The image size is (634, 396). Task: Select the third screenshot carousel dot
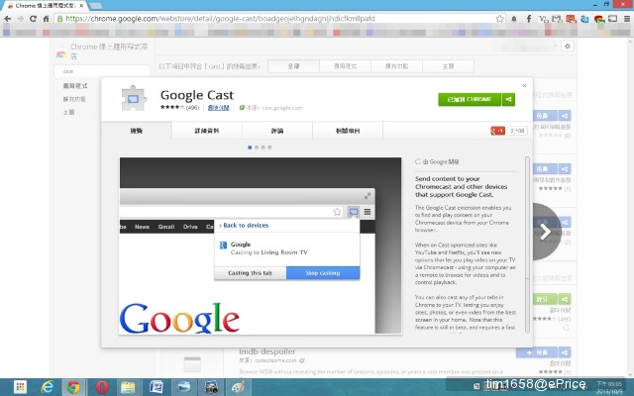point(263,148)
